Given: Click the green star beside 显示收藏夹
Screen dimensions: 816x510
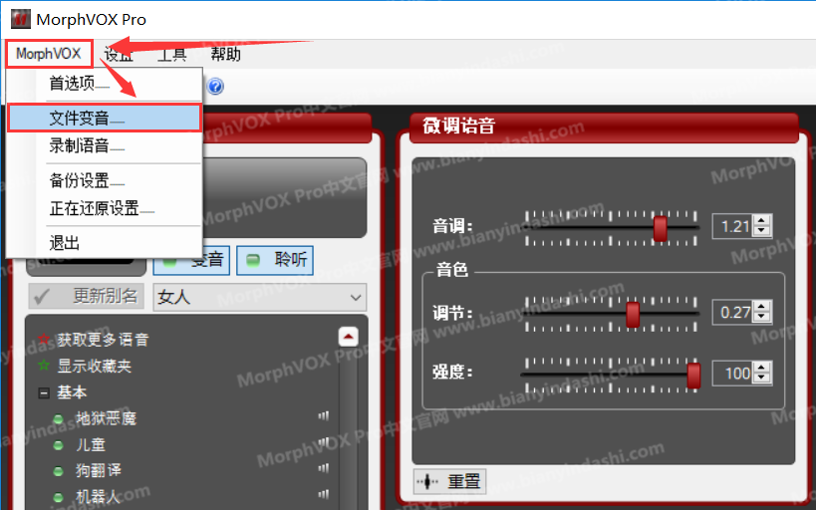Looking at the screenshot, I should 44,366.
